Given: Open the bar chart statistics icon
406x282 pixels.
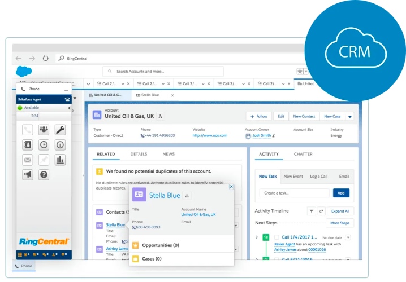Looking at the screenshot, I should pos(60,160).
